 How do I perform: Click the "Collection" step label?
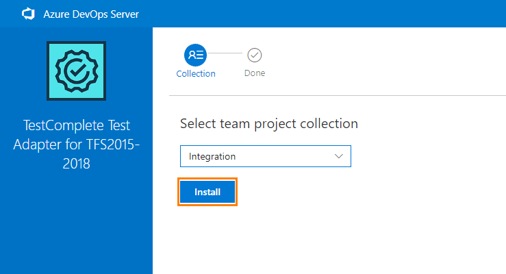[x=196, y=73]
